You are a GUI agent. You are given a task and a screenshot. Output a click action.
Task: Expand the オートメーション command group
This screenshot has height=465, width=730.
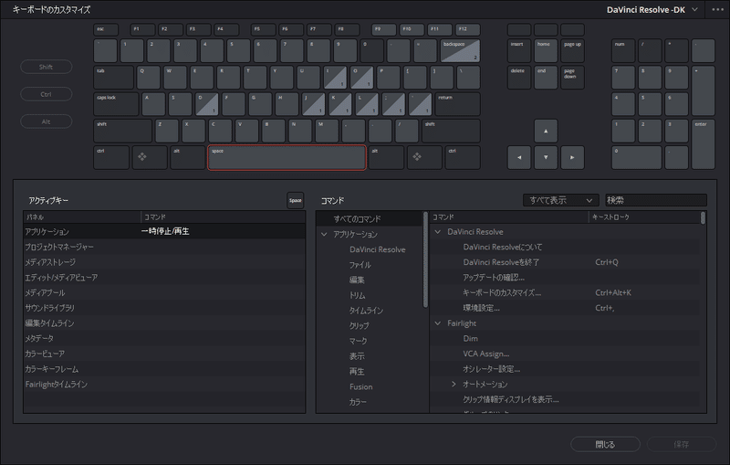click(454, 384)
